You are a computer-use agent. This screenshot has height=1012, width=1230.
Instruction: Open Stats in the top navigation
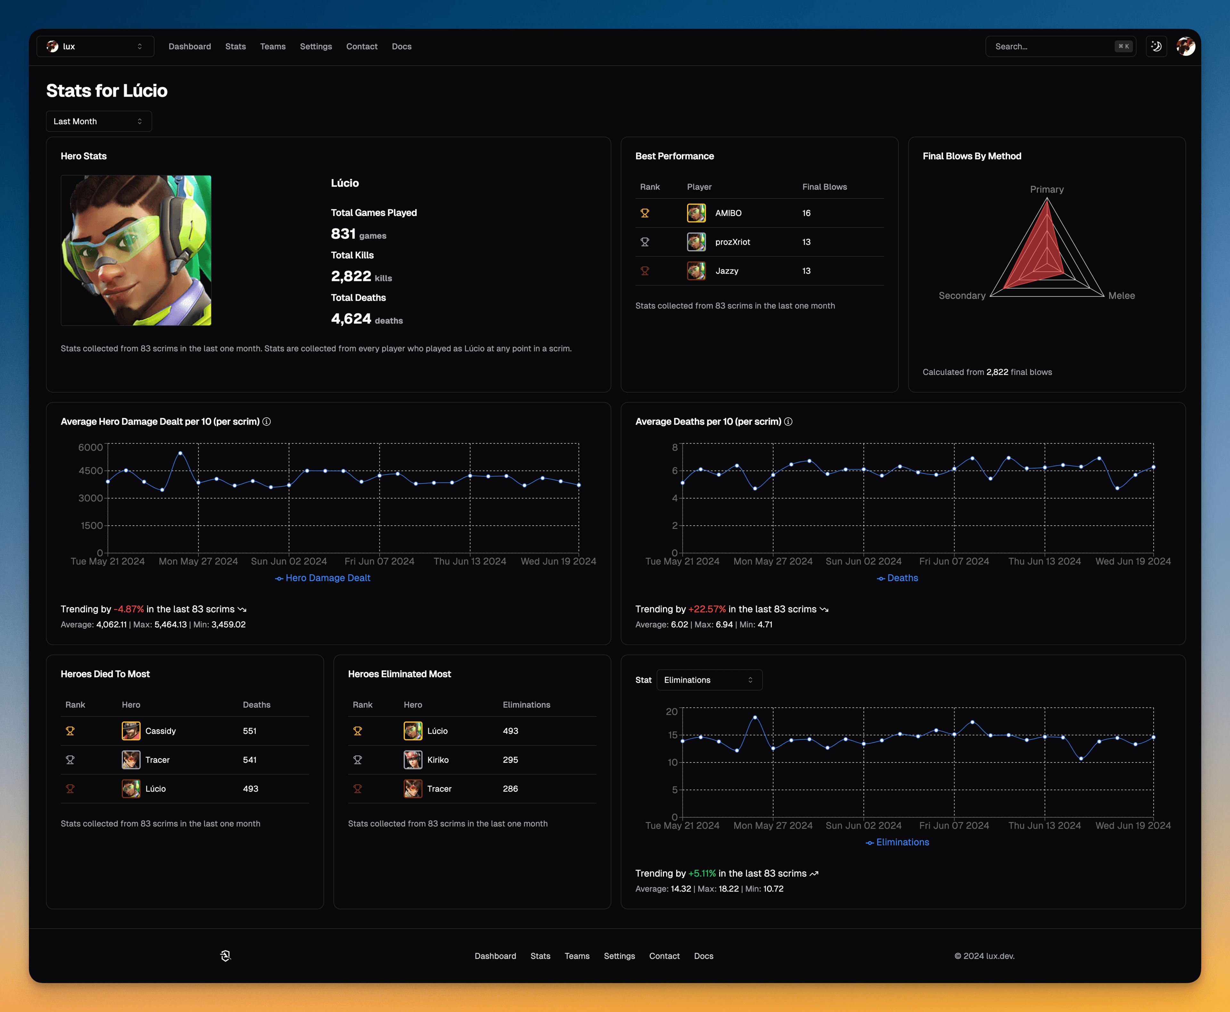[235, 46]
